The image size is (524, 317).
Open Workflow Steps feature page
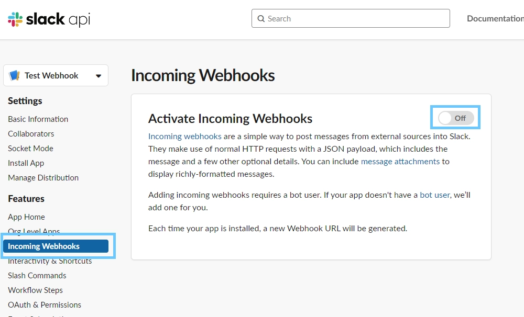pos(36,290)
